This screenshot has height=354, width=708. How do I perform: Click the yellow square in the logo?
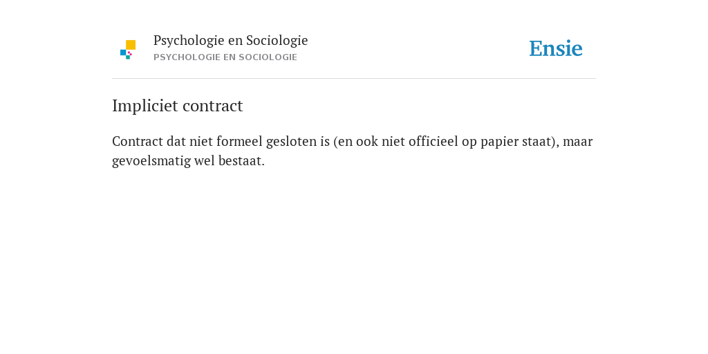click(131, 45)
